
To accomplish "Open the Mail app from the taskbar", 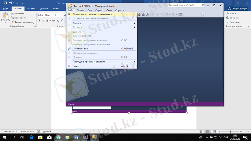I will tap(49, 137).
